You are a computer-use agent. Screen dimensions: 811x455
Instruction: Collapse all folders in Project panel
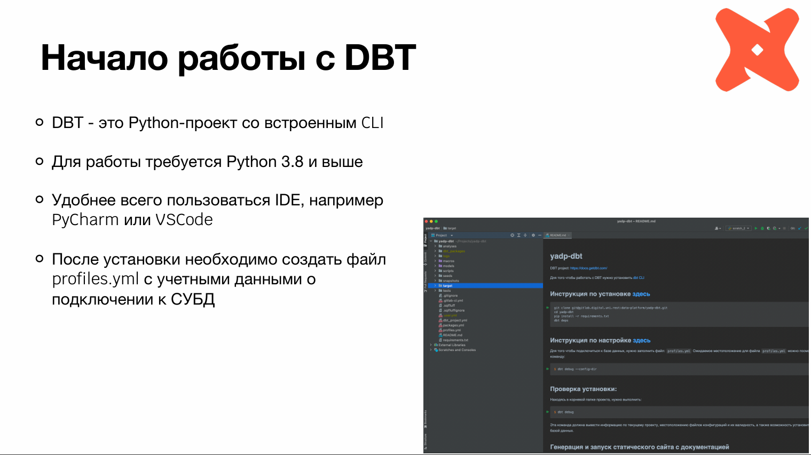(525, 235)
